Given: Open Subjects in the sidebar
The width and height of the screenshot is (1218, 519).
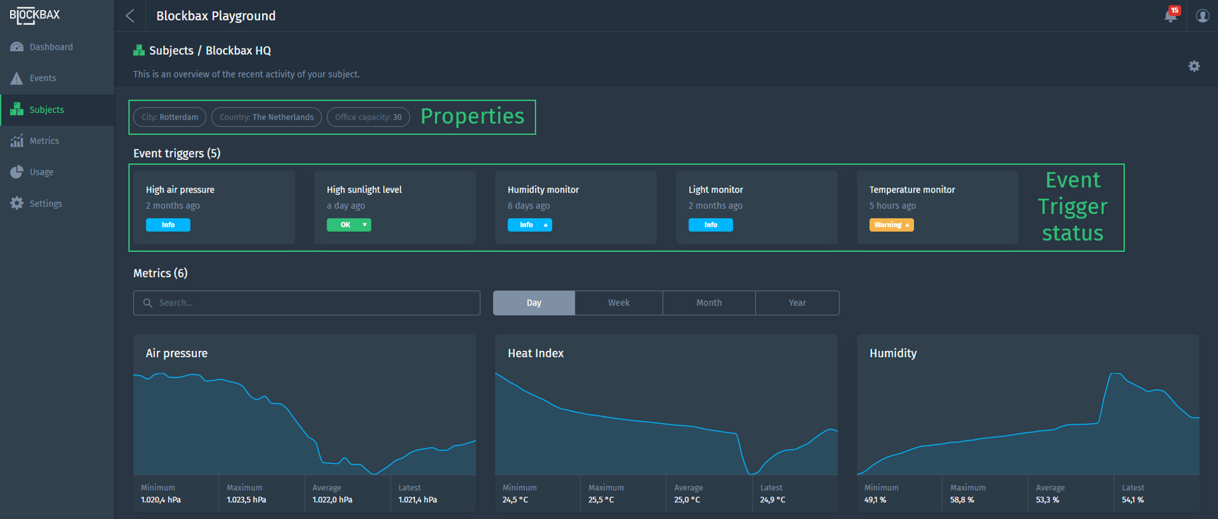Looking at the screenshot, I should [47, 110].
